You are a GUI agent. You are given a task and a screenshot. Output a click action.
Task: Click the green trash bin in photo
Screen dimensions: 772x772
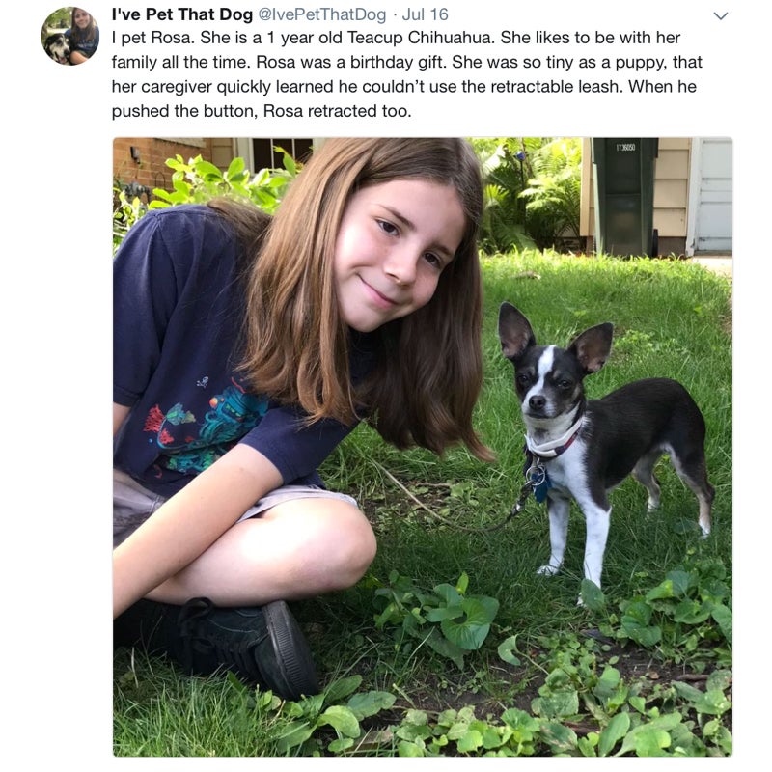624,197
